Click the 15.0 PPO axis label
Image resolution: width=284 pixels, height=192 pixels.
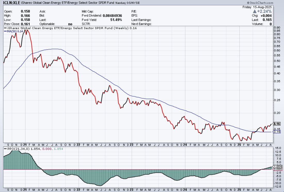[278, 148]
